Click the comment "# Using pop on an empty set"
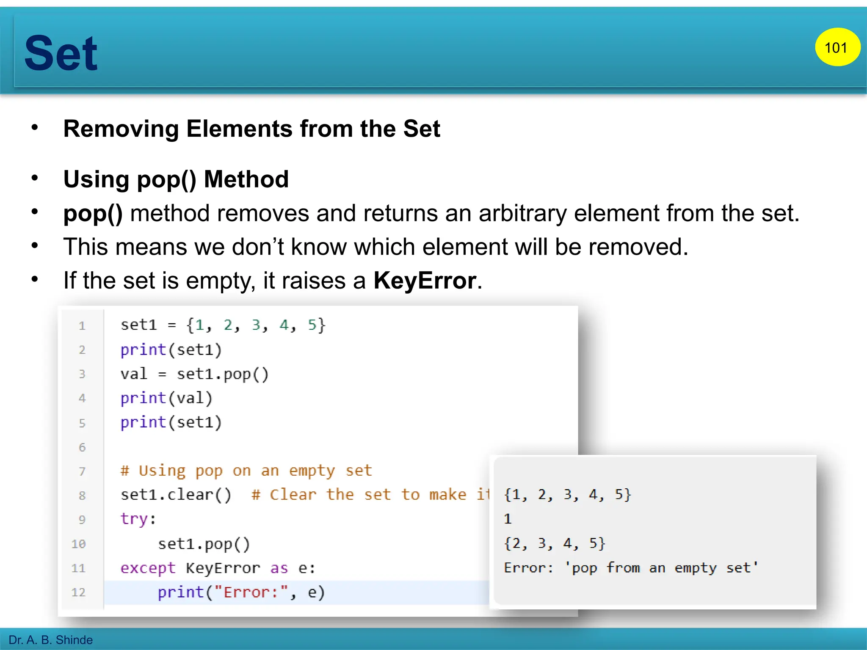Screen dimensions: 867x650 click(246, 471)
